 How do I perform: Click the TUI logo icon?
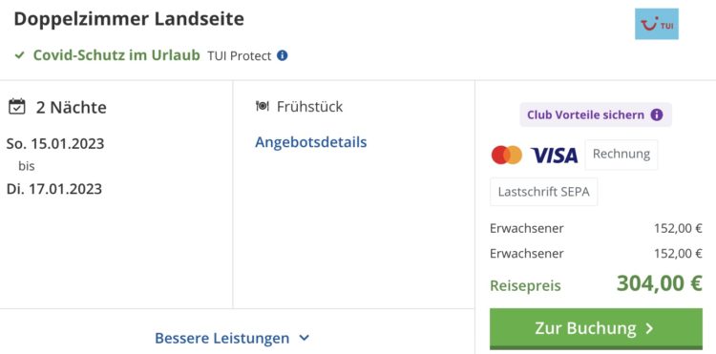657,24
